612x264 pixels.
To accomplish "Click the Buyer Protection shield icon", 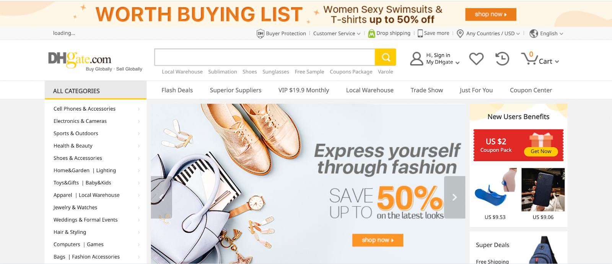I will pyautogui.click(x=260, y=34).
